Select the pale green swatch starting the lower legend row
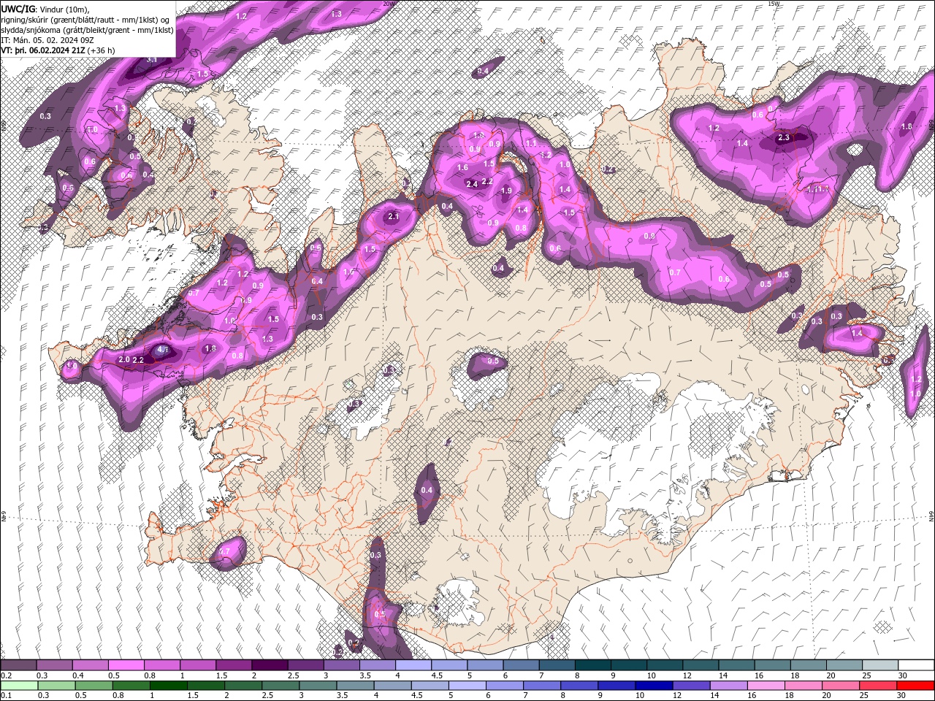This screenshot has height=701, width=935. click(18, 686)
